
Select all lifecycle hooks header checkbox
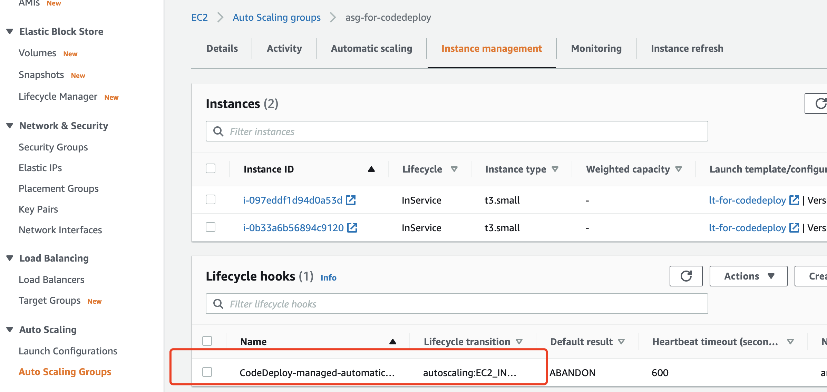[207, 341]
